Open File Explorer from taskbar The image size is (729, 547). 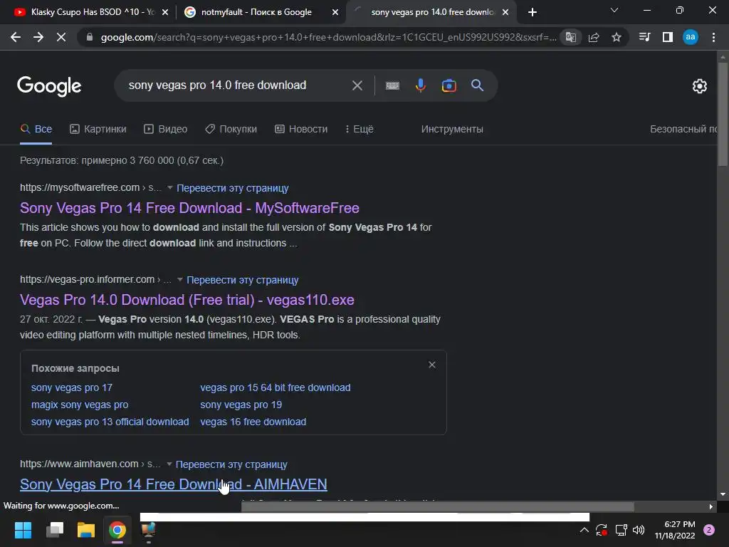click(86, 530)
